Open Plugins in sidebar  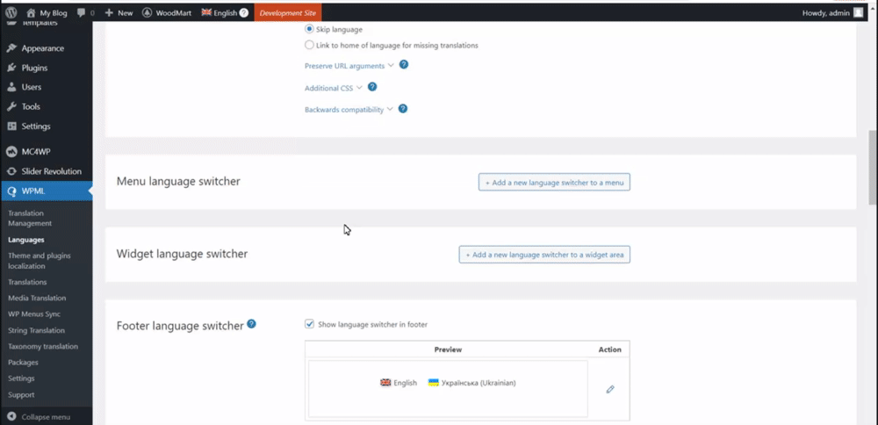click(x=34, y=68)
